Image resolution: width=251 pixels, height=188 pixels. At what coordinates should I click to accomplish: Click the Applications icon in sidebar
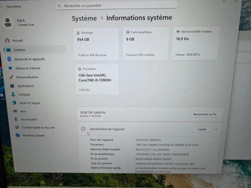(x=12, y=86)
